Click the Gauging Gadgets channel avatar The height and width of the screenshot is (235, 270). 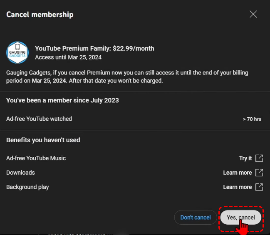pos(17,52)
